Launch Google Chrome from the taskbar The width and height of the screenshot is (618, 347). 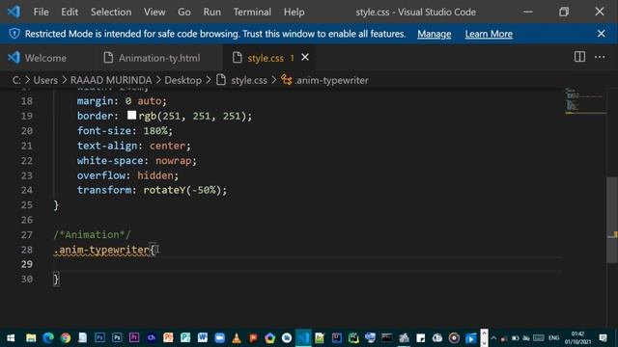tap(66, 338)
